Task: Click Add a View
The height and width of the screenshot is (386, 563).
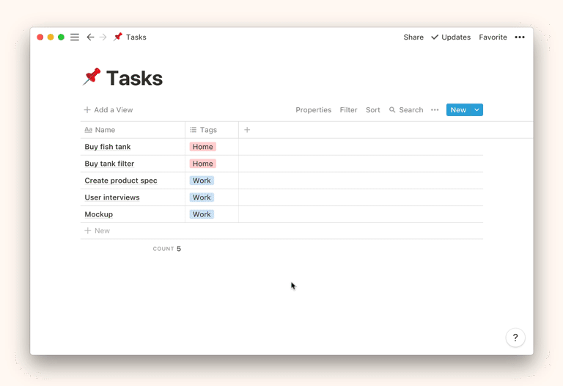Action: click(x=108, y=110)
